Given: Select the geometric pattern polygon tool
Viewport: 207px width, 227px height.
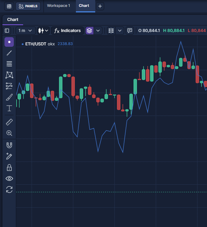Looking at the screenshot, I should click(x=9, y=75).
